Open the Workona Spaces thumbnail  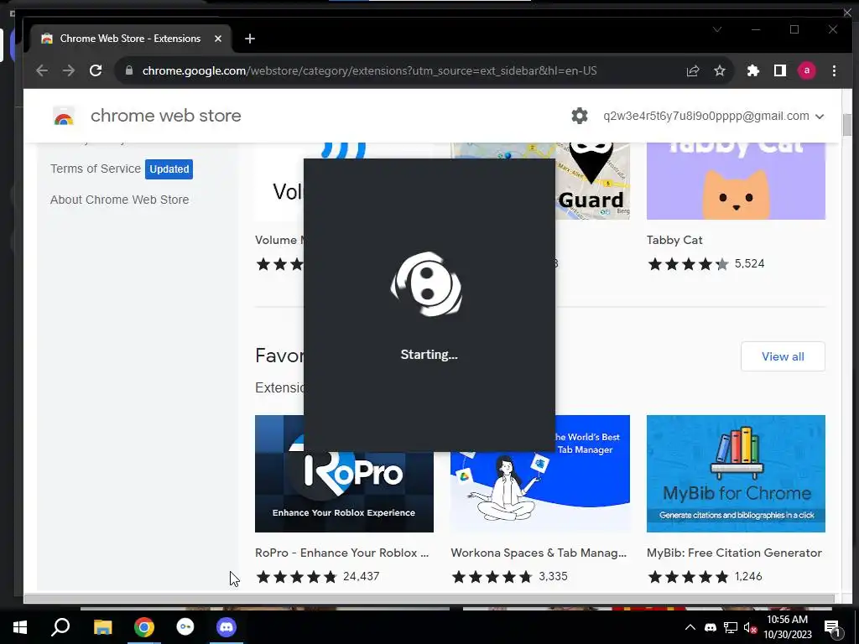[x=540, y=474]
